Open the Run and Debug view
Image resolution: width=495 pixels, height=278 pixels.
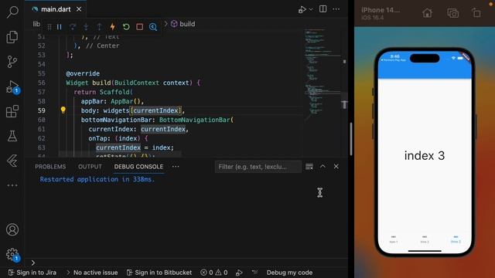coord(12,86)
